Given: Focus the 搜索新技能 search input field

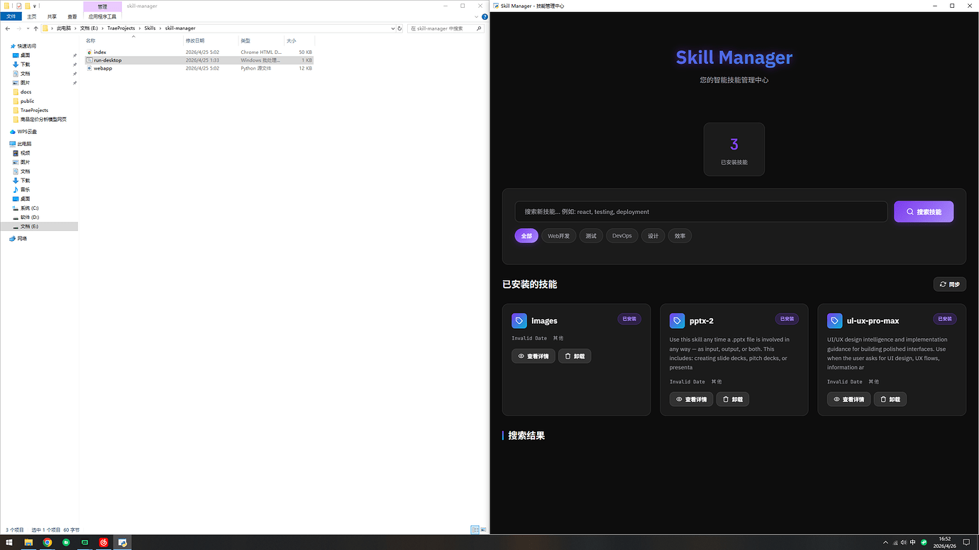Looking at the screenshot, I should pos(701,211).
